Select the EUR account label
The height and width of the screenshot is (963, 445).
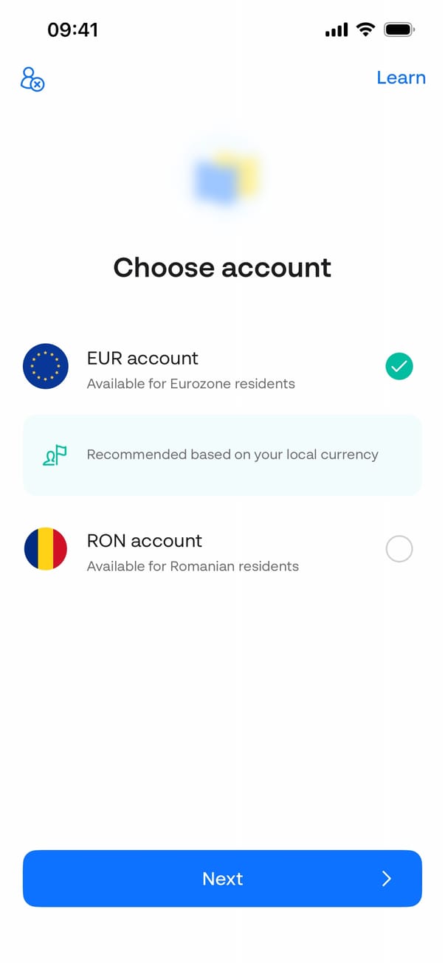142,358
